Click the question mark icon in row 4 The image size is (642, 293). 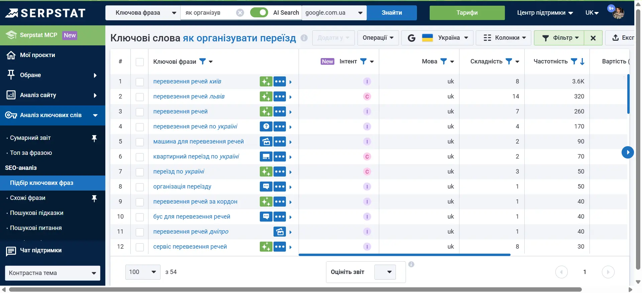[x=266, y=126]
